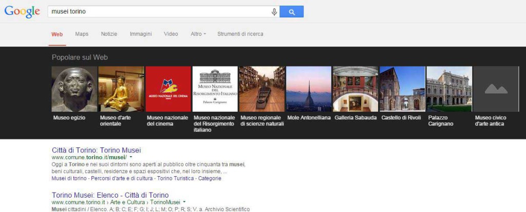Open the Notizie tab

pyautogui.click(x=109, y=34)
